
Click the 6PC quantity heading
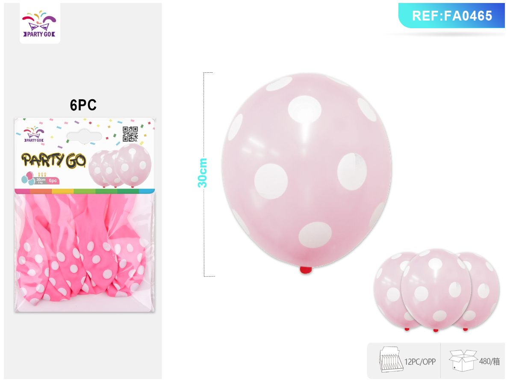point(83,105)
